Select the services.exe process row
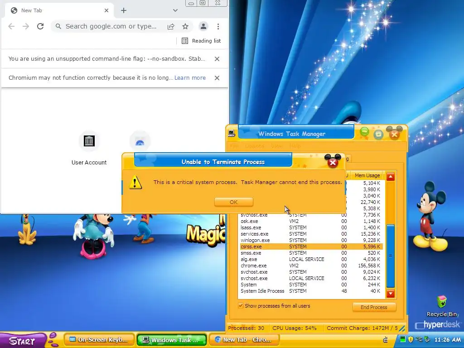Screen dimensions: 464x348 click(x=311, y=234)
